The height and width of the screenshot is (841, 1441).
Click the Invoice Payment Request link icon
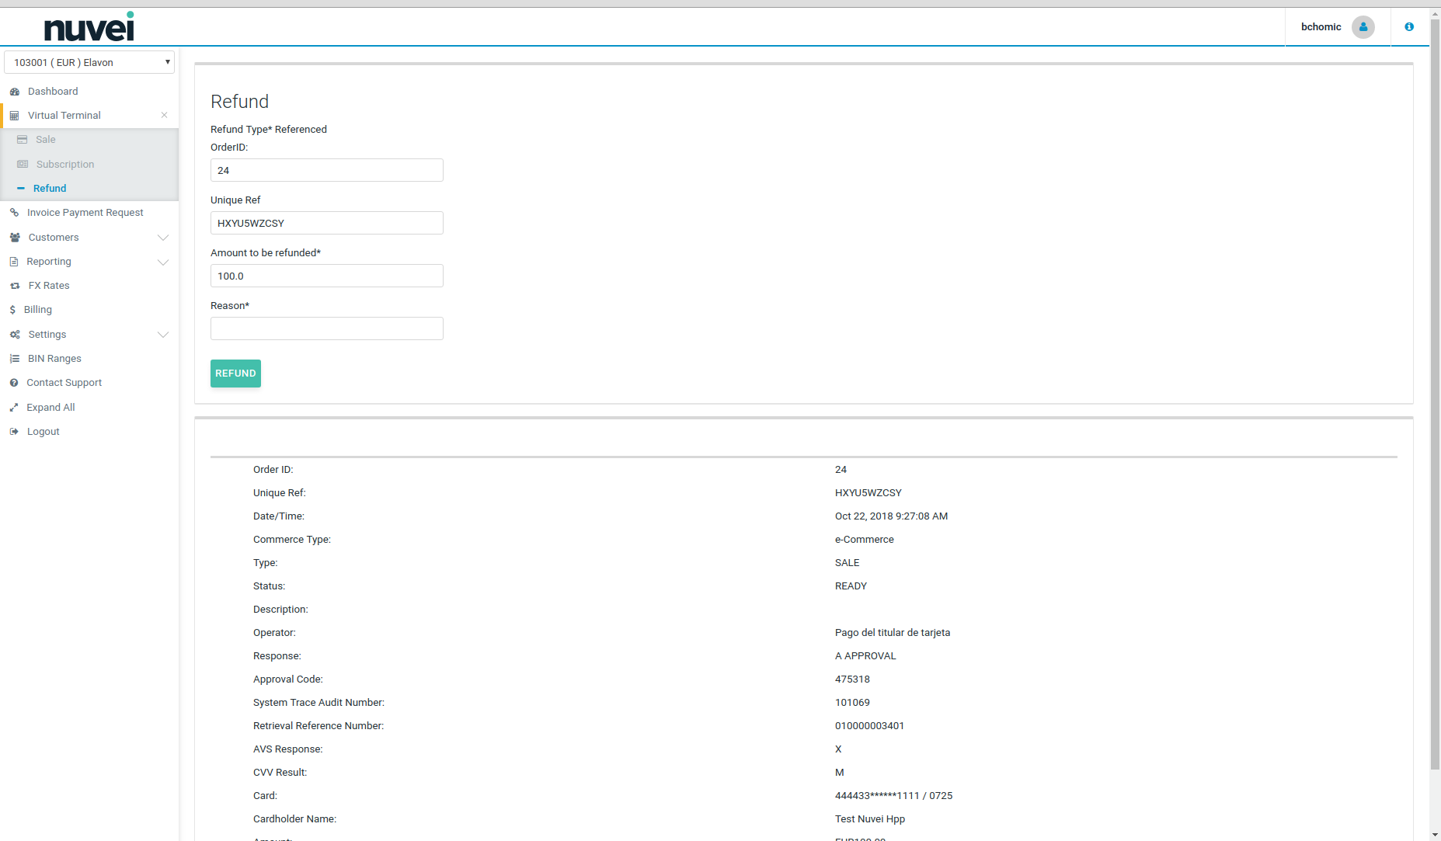[14, 213]
